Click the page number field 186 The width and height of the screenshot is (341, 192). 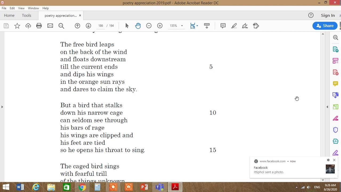(101, 26)
